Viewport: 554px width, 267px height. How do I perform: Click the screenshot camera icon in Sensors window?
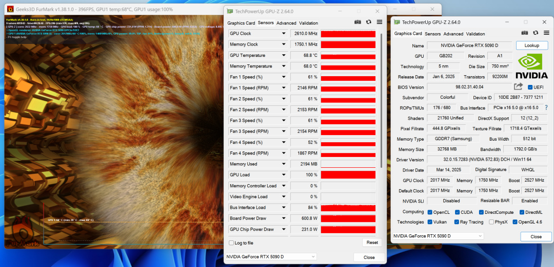358,22
